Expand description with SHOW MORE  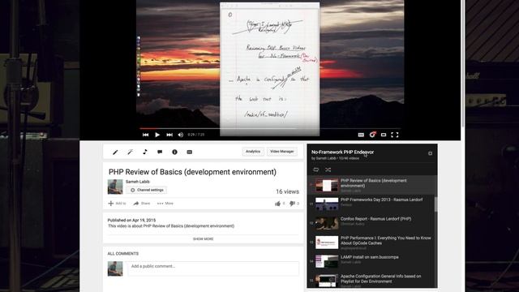coord(204,238)
